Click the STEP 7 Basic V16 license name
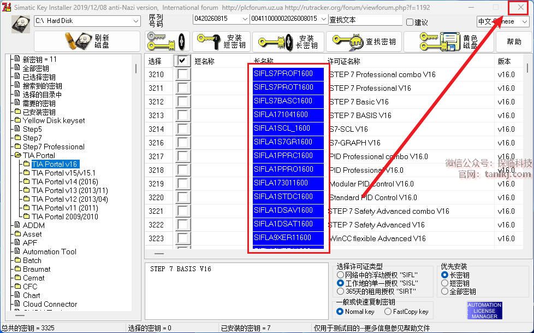This screenshot has width=534, height=333. [359, 102]
